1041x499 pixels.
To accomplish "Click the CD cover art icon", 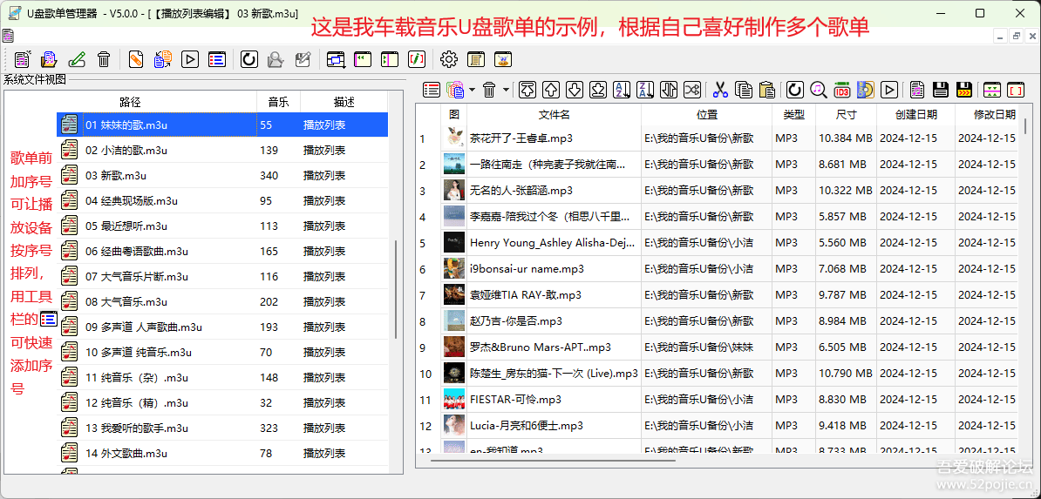I will (866, 89).
